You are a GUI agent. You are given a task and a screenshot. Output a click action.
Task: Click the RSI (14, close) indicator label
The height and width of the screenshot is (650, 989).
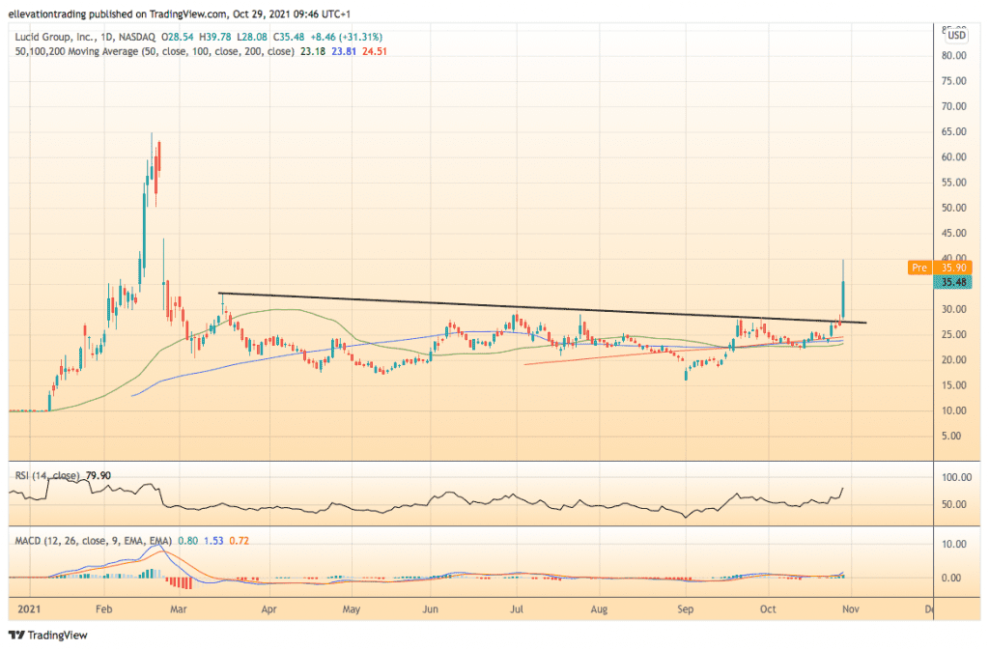click(x=47, y=475)
